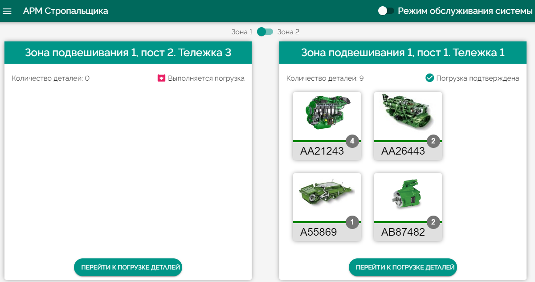
Task: Toggle the system maintenance mode switch
Action: [x=386, y=11]
